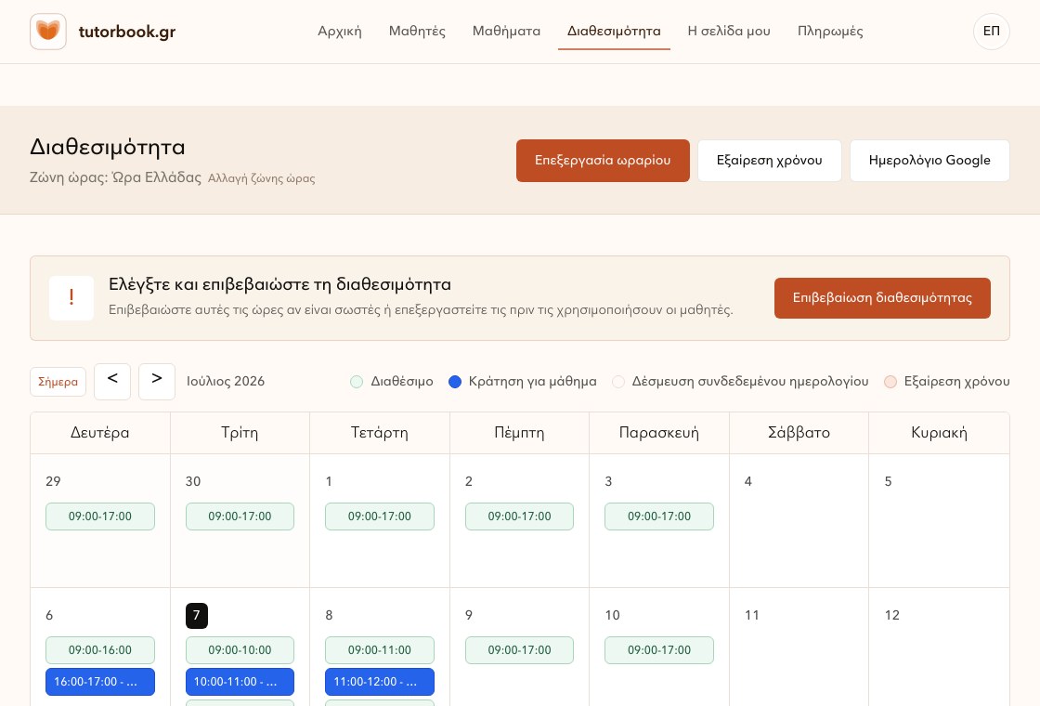Viewport: 1040px width, 706px height.
Task: Click the Ιούλιος 2026 month label
Action: (x=226, y=382)
